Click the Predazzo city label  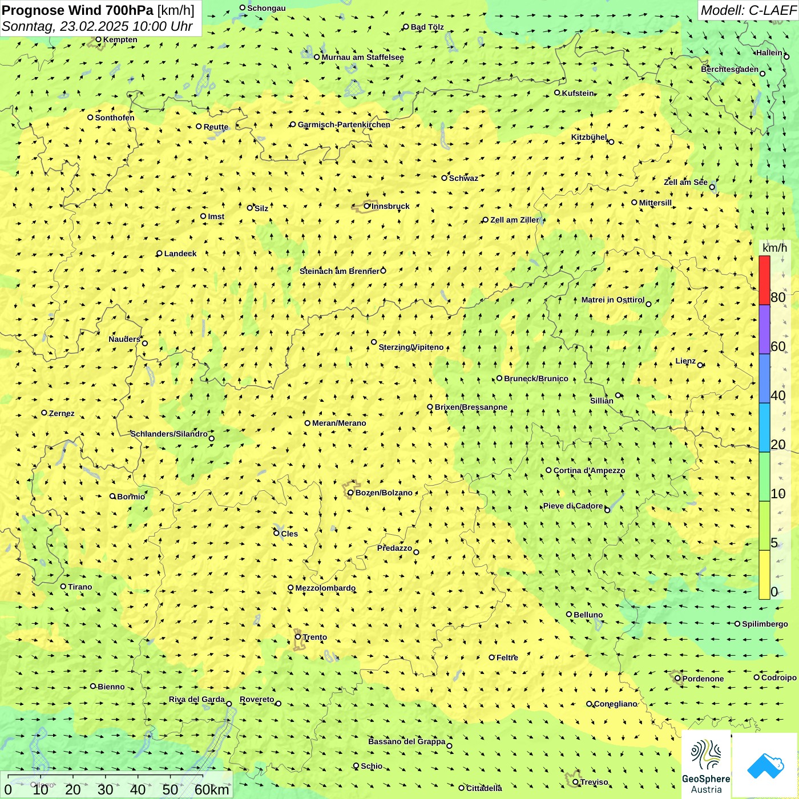(394, 548)
